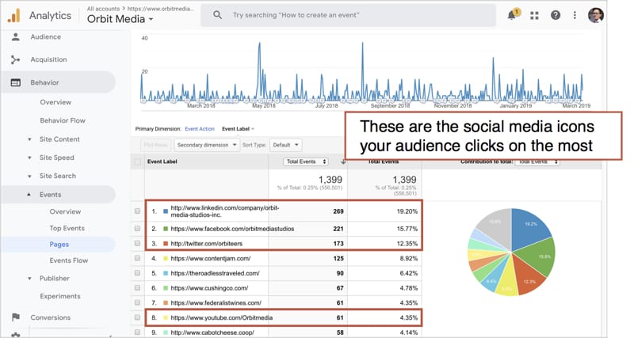Click the Audience person icon
Screen dimensions: 634x338
point(16,36)
